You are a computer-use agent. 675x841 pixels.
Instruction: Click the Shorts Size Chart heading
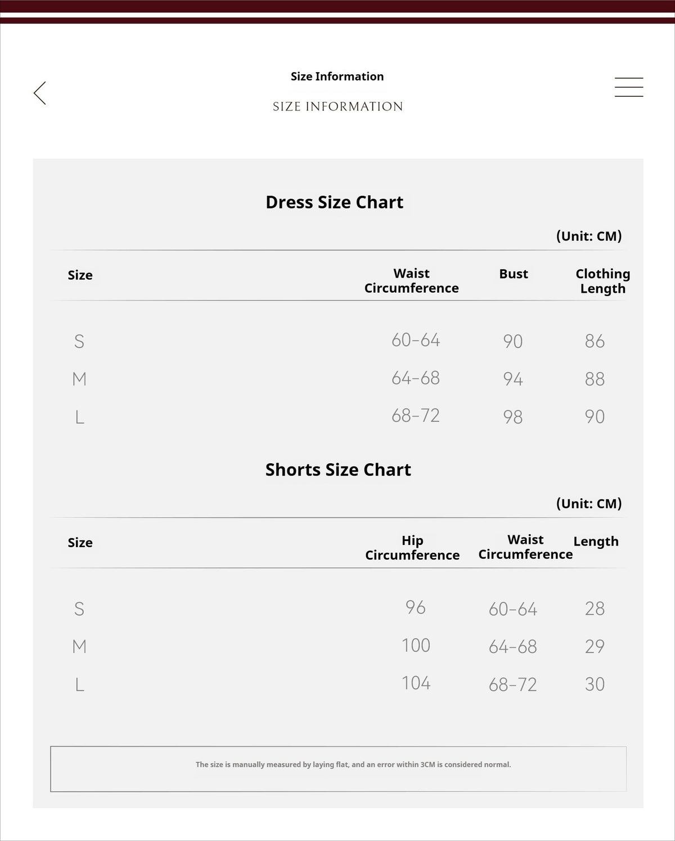[338, 469]
